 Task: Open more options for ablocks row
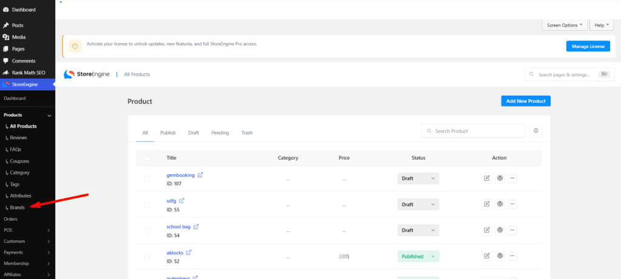[512, 256]
